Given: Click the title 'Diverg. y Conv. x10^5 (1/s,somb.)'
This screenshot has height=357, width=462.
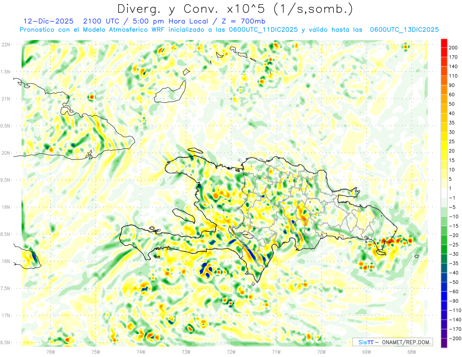Looking at the screenshot, I should (234, 9).
